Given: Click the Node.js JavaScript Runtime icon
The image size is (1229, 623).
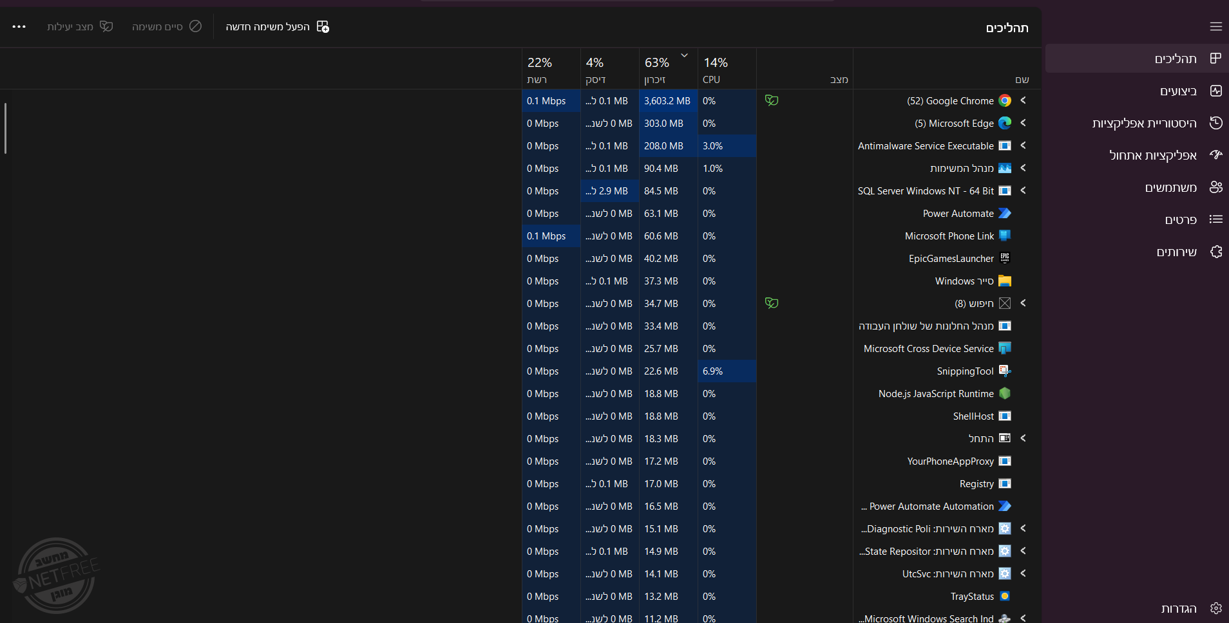Looking at the screenshot, I should [x=1004, y=394].
